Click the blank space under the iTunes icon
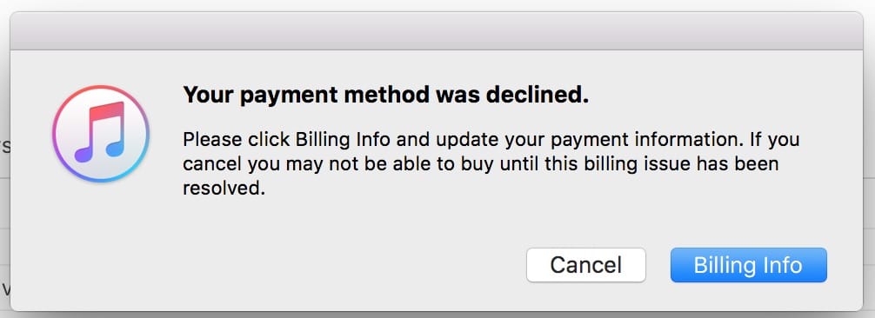 101,246
